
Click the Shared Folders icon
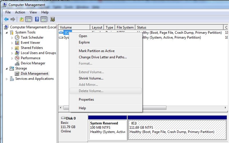click(17, 48)
